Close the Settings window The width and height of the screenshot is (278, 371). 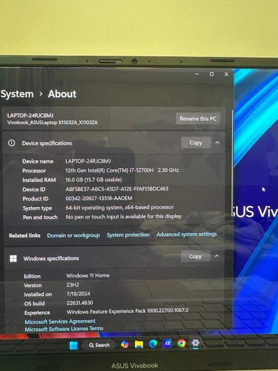[x=226, y=74]
